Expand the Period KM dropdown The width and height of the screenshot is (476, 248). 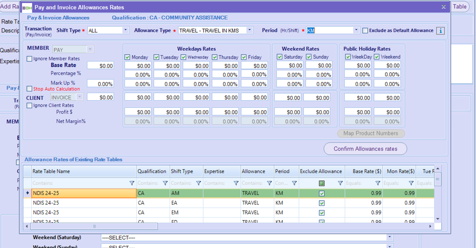356,30
